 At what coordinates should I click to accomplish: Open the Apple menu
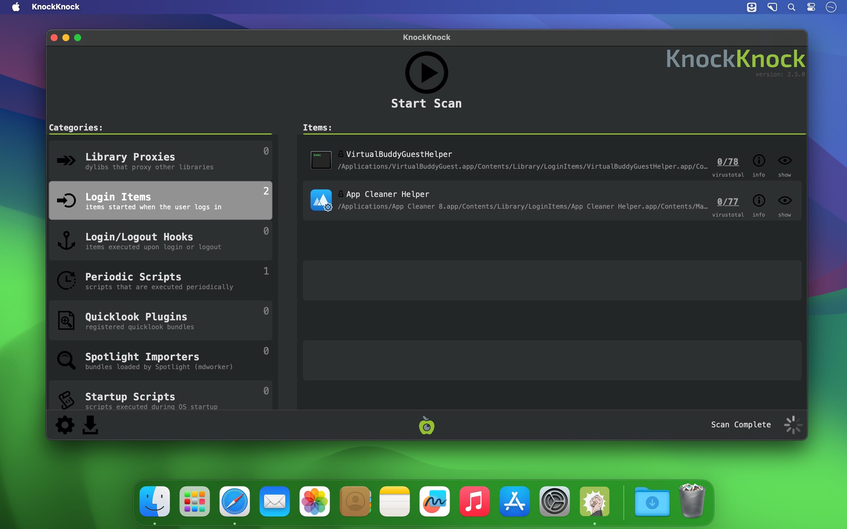point(16,7)
